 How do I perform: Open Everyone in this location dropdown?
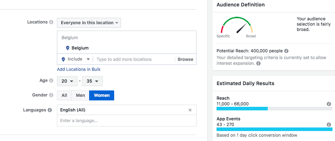(x=89, y=23)
